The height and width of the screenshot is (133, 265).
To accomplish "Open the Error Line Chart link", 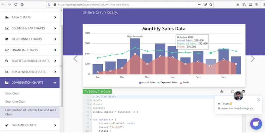I will [x=15, y=102].
